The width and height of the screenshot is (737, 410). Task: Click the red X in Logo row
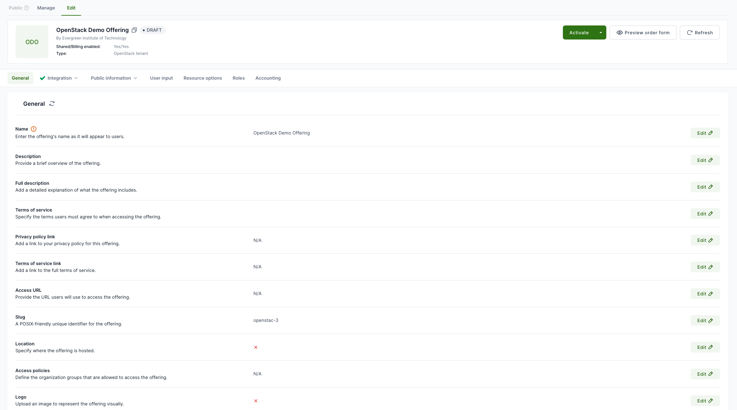[x=256, y=401]
